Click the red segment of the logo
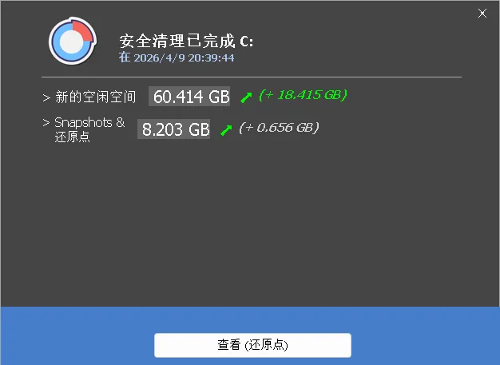Screen dimensions: 500x365 (82, 30)
